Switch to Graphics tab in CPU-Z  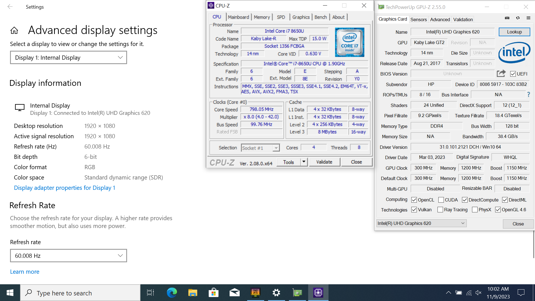(x=301, y=17)
